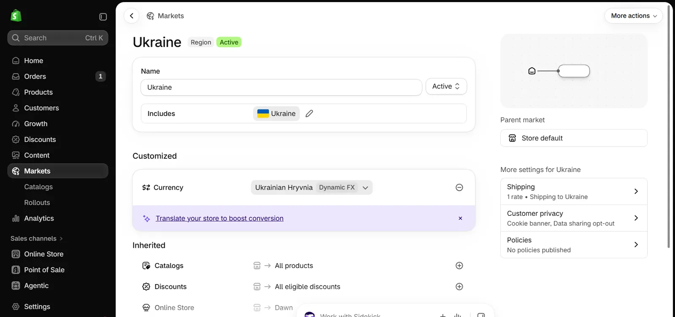
Task: Go back using the arrow button
Action: coord(132,16)
